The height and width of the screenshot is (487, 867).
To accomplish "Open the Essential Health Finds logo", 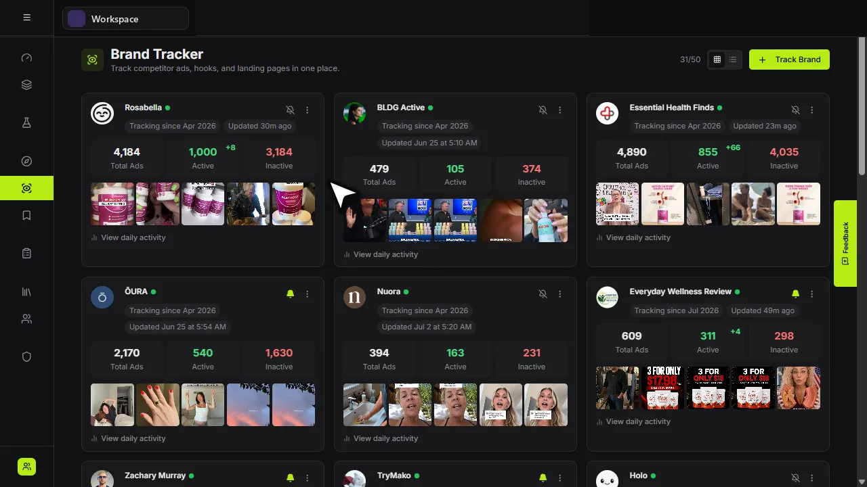I will [x=607, y=113].
